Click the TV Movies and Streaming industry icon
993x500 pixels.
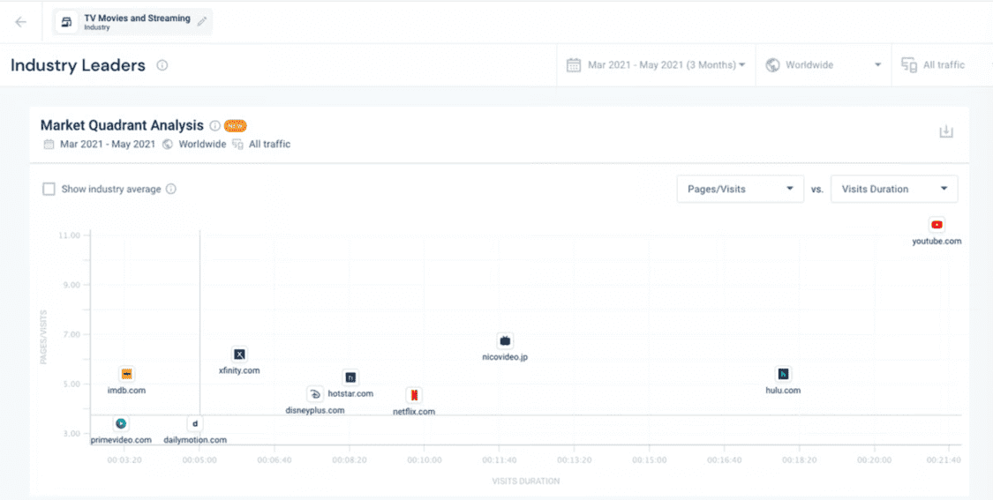(66, 22)
